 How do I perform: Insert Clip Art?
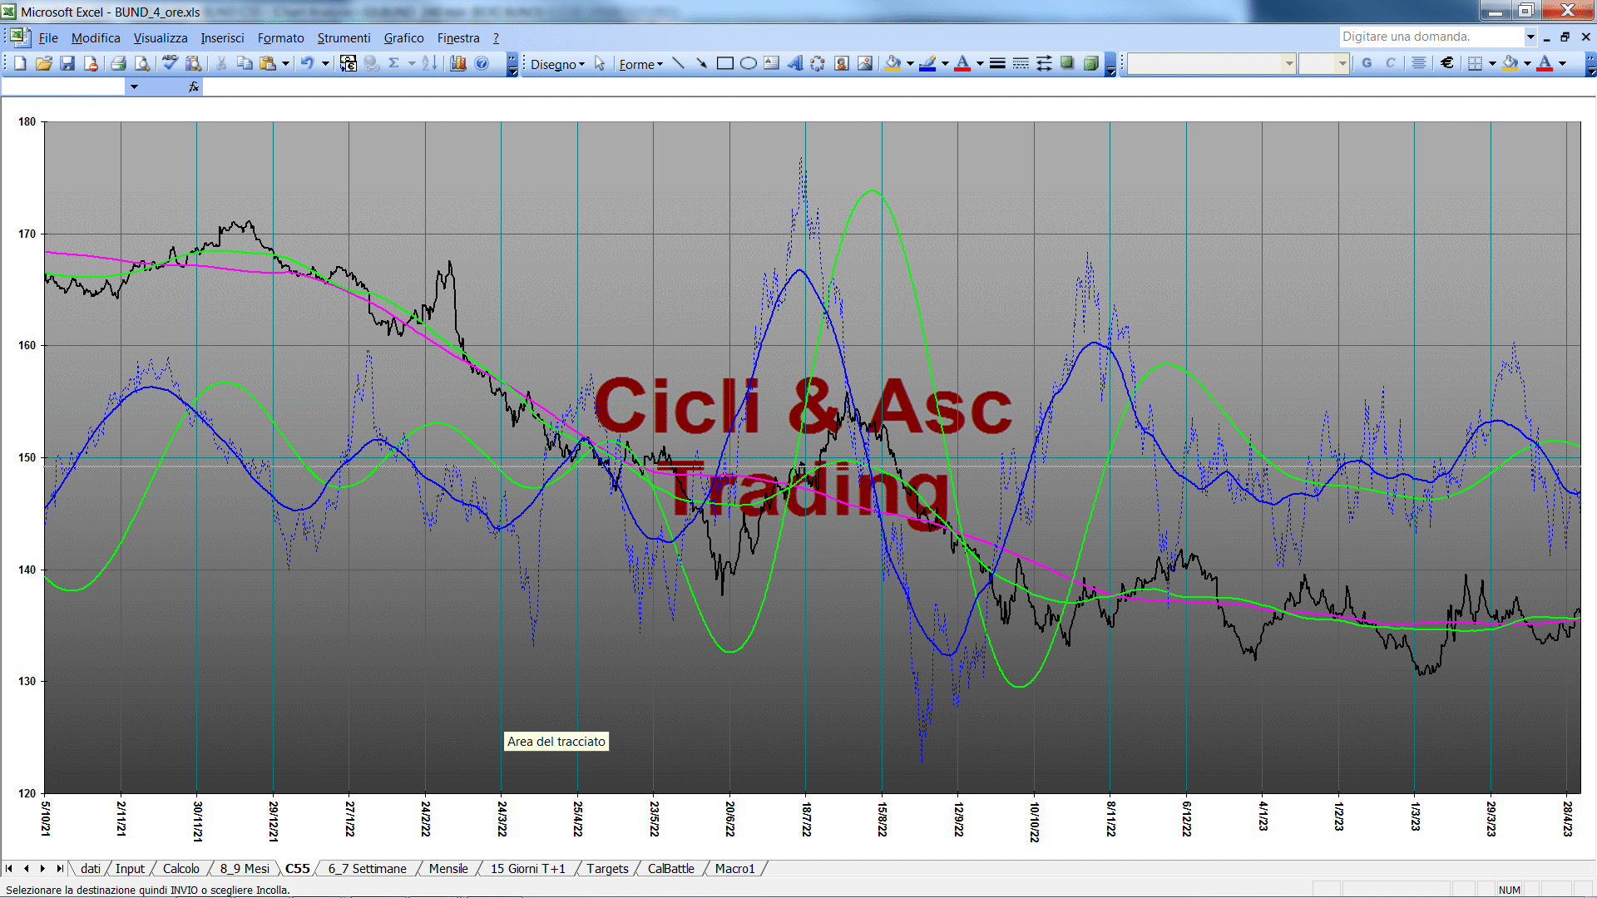[x=842, y=64]
